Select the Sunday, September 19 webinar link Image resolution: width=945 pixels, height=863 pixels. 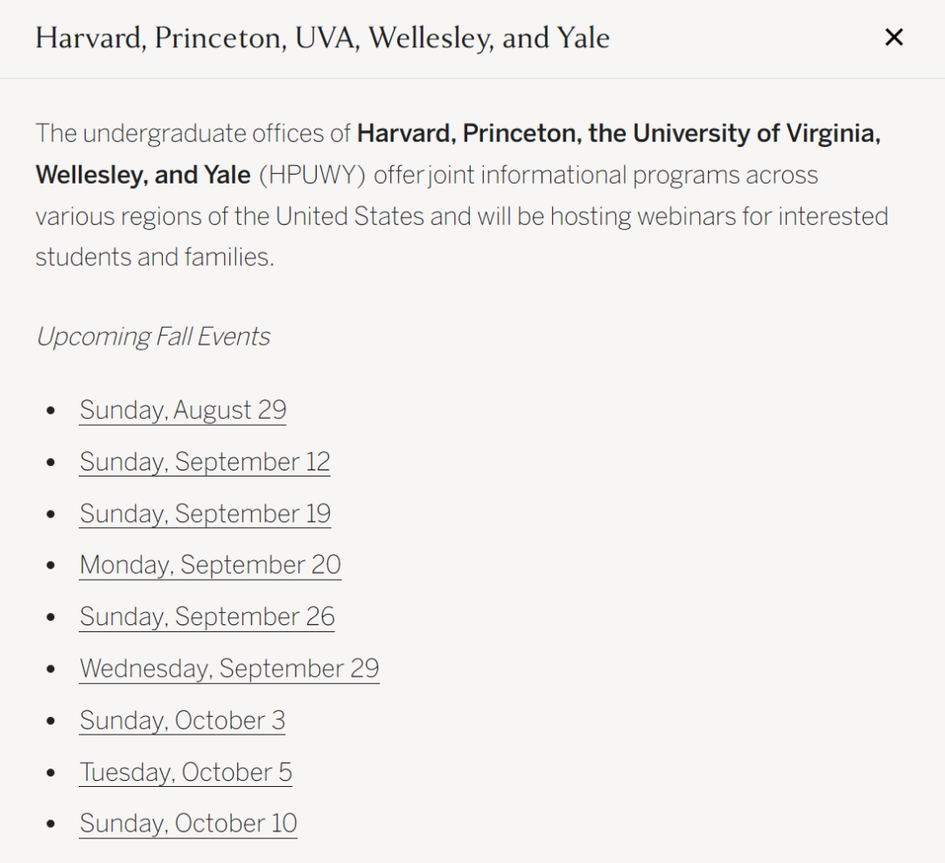[x=205, y=514]
